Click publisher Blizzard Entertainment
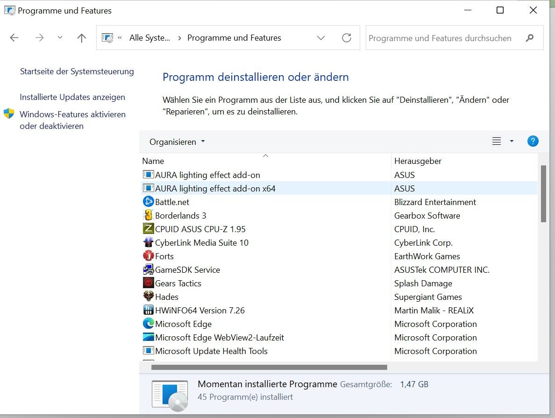Screen dimensions: 555x418 click(435, 202)
